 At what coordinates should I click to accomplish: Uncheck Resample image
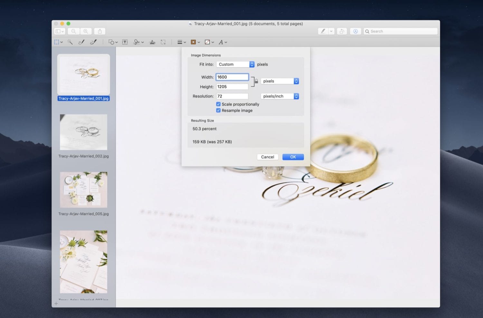(x=218, y=110)
